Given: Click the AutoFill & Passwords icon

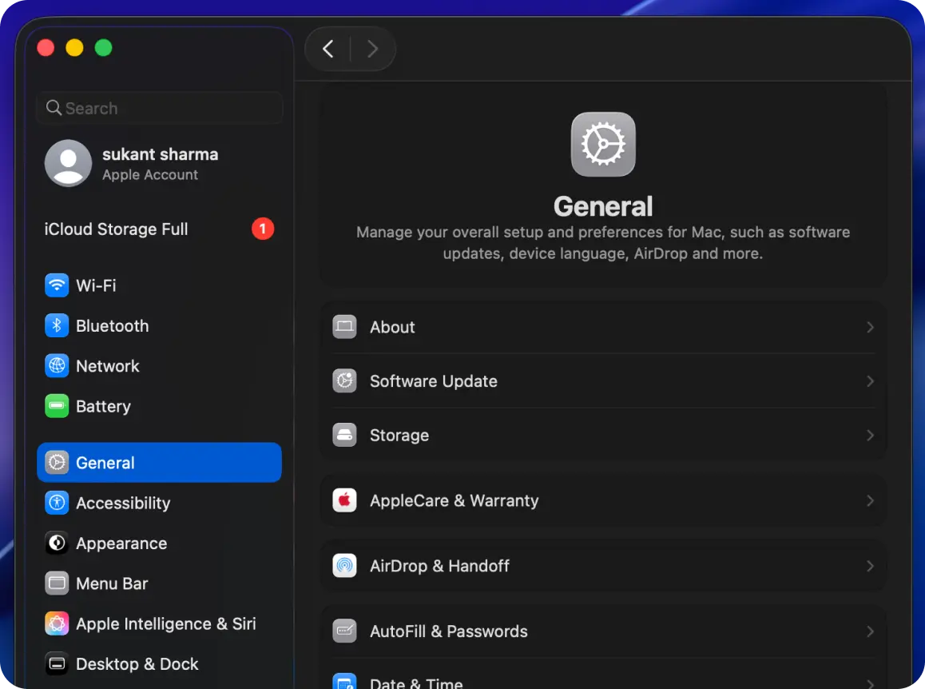Looking at the screenshot, I should point(344,631).
